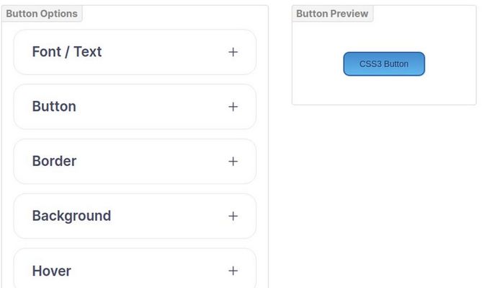The image size is (482, 288).
Task: Click the plus icon in the Button row
Action: coord(233,107)
